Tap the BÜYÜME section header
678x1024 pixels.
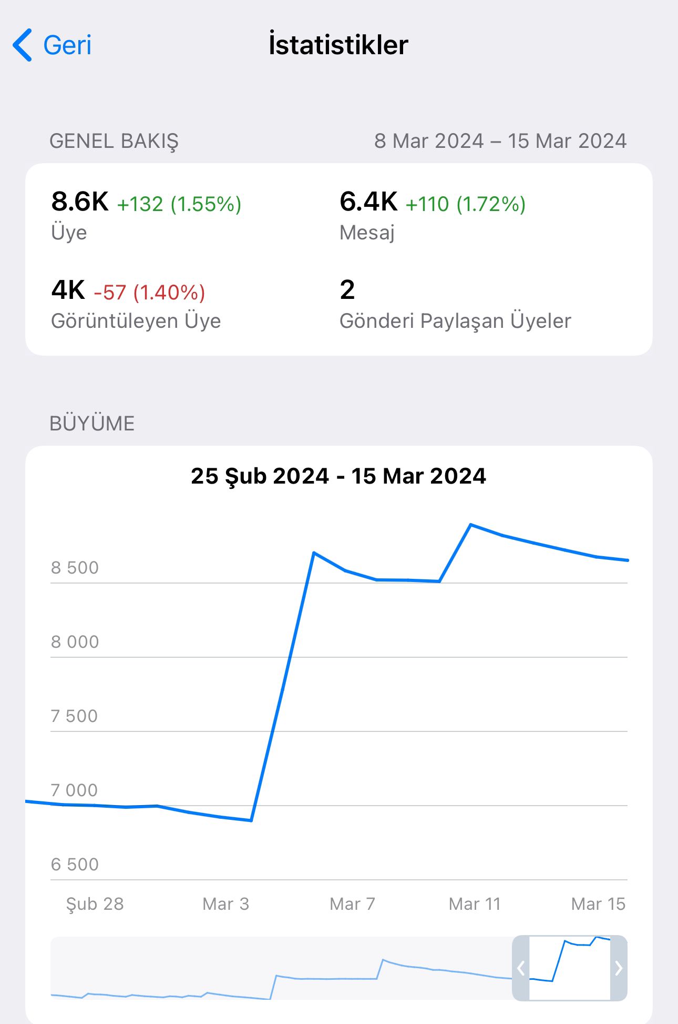(x=92, y=424)
